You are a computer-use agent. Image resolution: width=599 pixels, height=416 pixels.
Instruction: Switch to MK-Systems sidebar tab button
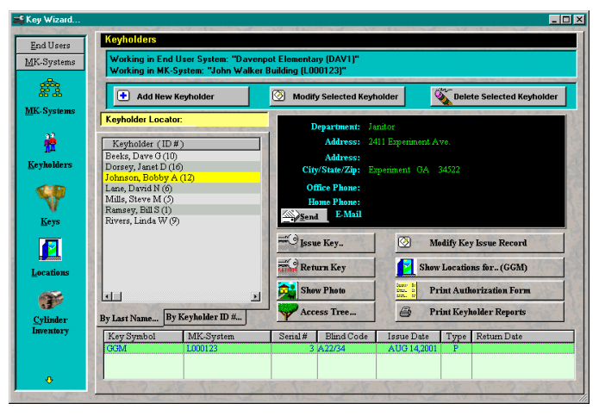(51, 62)
